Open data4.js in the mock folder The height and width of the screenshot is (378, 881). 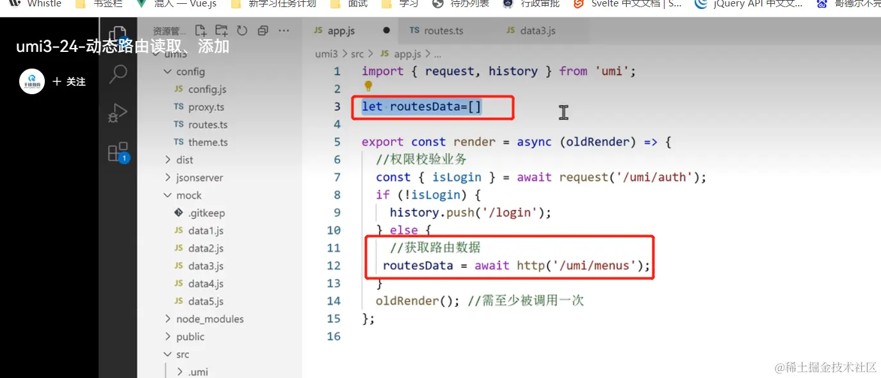coord(198,283)
